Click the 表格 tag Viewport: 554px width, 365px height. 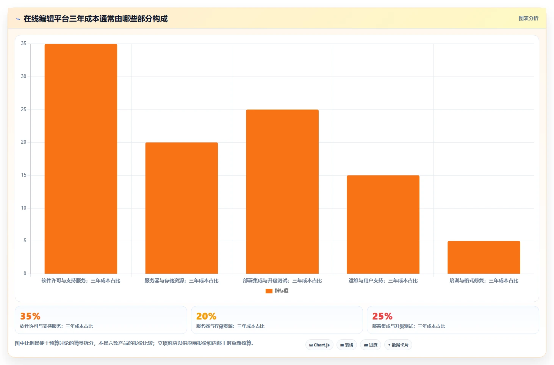347,345
